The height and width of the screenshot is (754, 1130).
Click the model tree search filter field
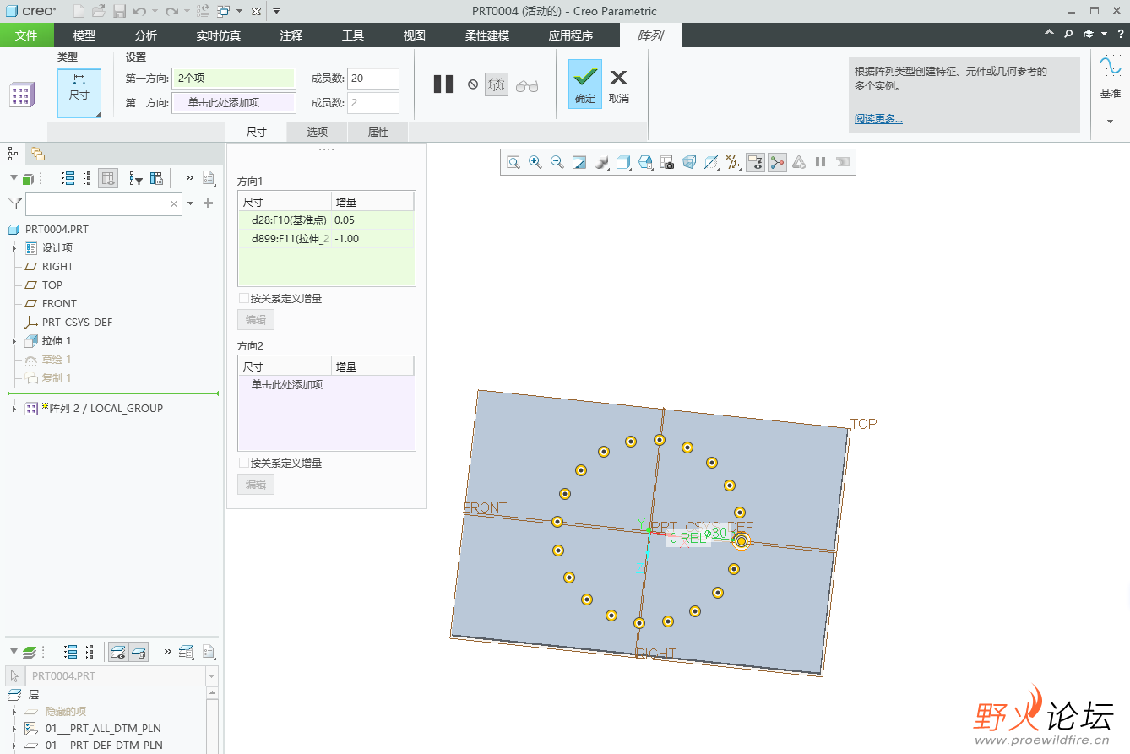point(104,203)
